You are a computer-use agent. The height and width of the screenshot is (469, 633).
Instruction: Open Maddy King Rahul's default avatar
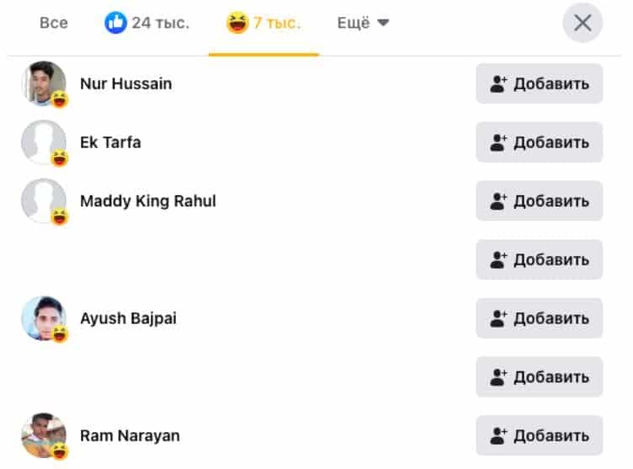click(44, 201)
